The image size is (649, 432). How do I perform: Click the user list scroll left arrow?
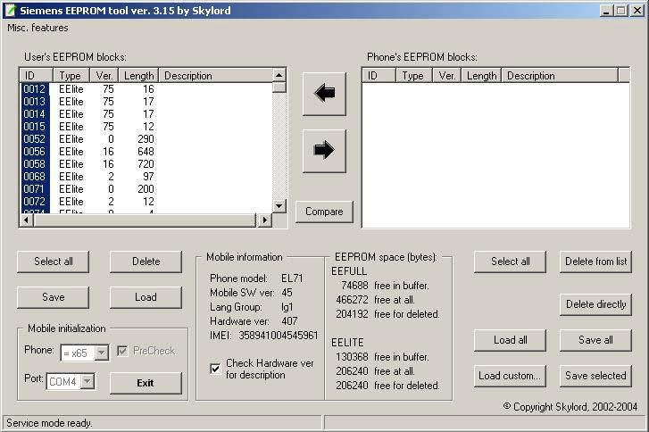(x=26, y=220)
